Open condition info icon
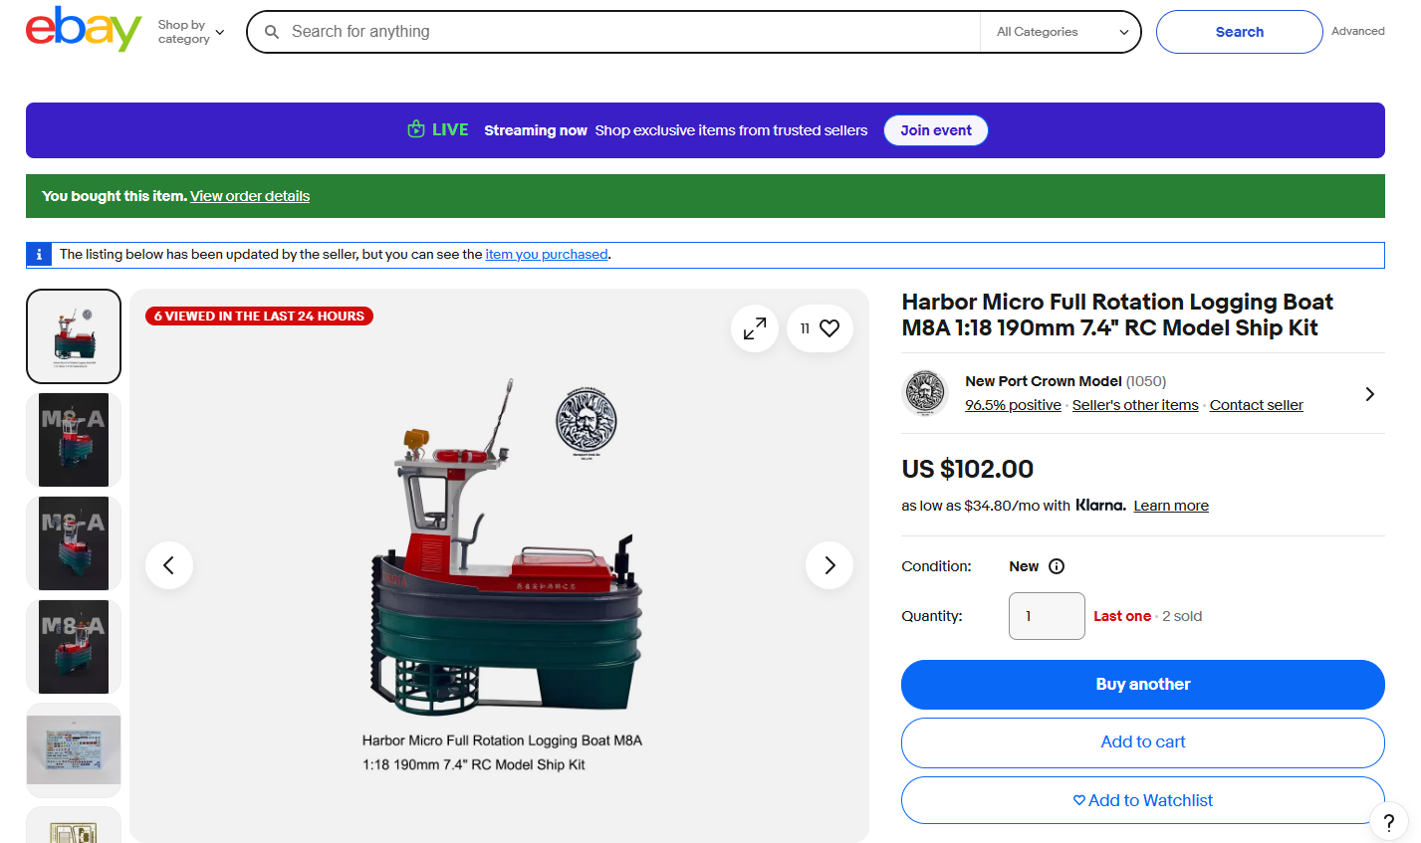This screenshot has width=1421, height=843. tap(1057, 566)
